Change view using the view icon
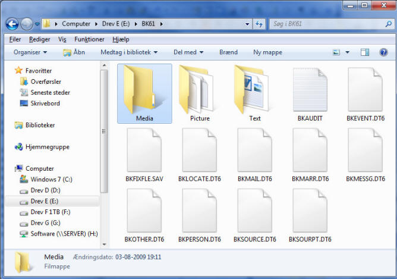The height and width of the screenshot is (279, 397). point(336,52)
